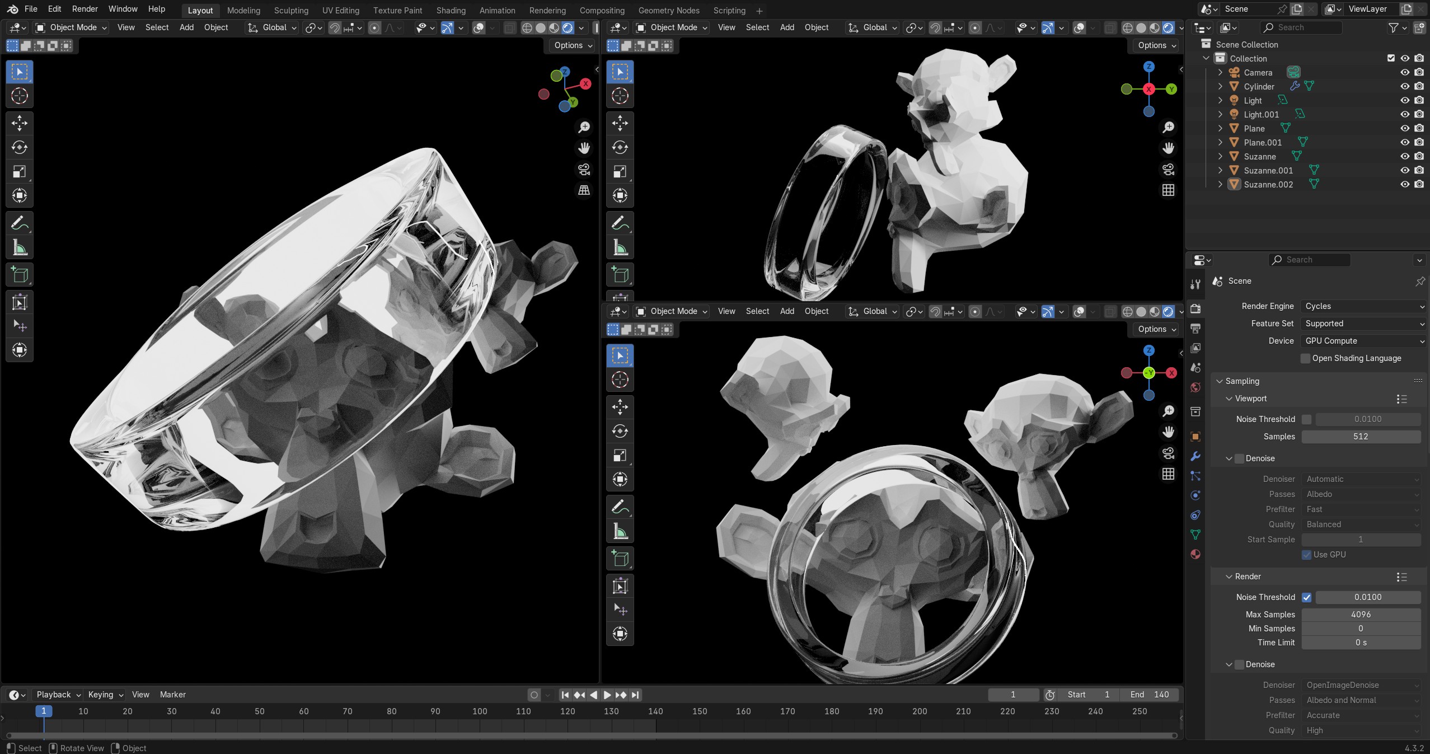This screenshot has height=754, width=1430.
Task: Expand the Light.001 outliner item
Action: [x=1220, y=114]
